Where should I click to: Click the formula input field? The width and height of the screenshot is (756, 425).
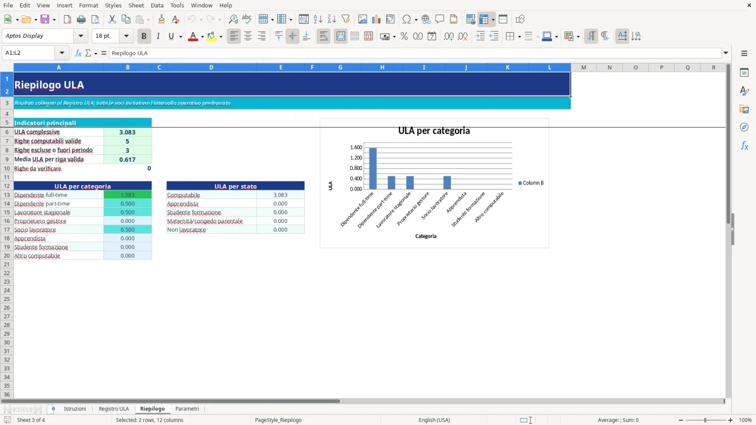point(415,53)
